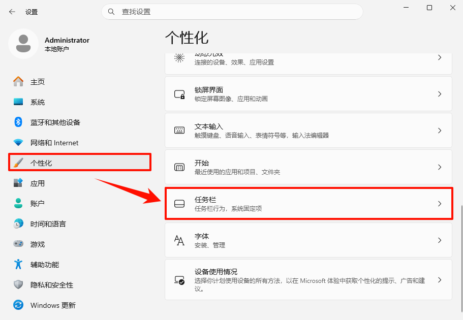Click the Windows 更新 sync icon
Viewport: 463px width, 320px height.
pos(18,305)
